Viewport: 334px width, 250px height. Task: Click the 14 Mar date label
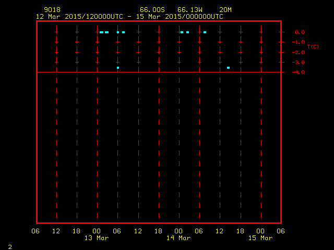(x=178, y=238)
